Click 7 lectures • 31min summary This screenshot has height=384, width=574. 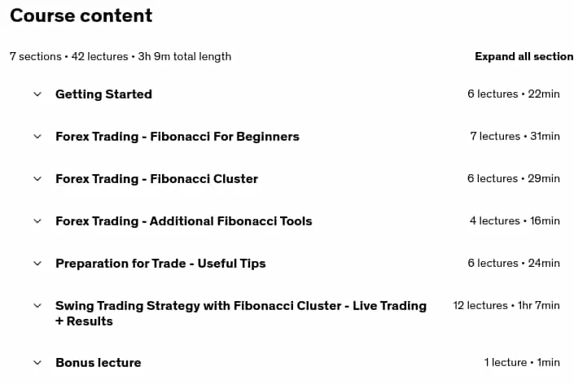[x=515, y=137]
